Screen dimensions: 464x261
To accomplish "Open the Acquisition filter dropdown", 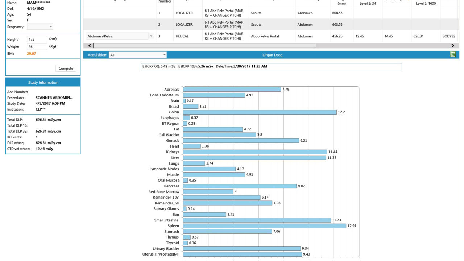I will (138, 55).
